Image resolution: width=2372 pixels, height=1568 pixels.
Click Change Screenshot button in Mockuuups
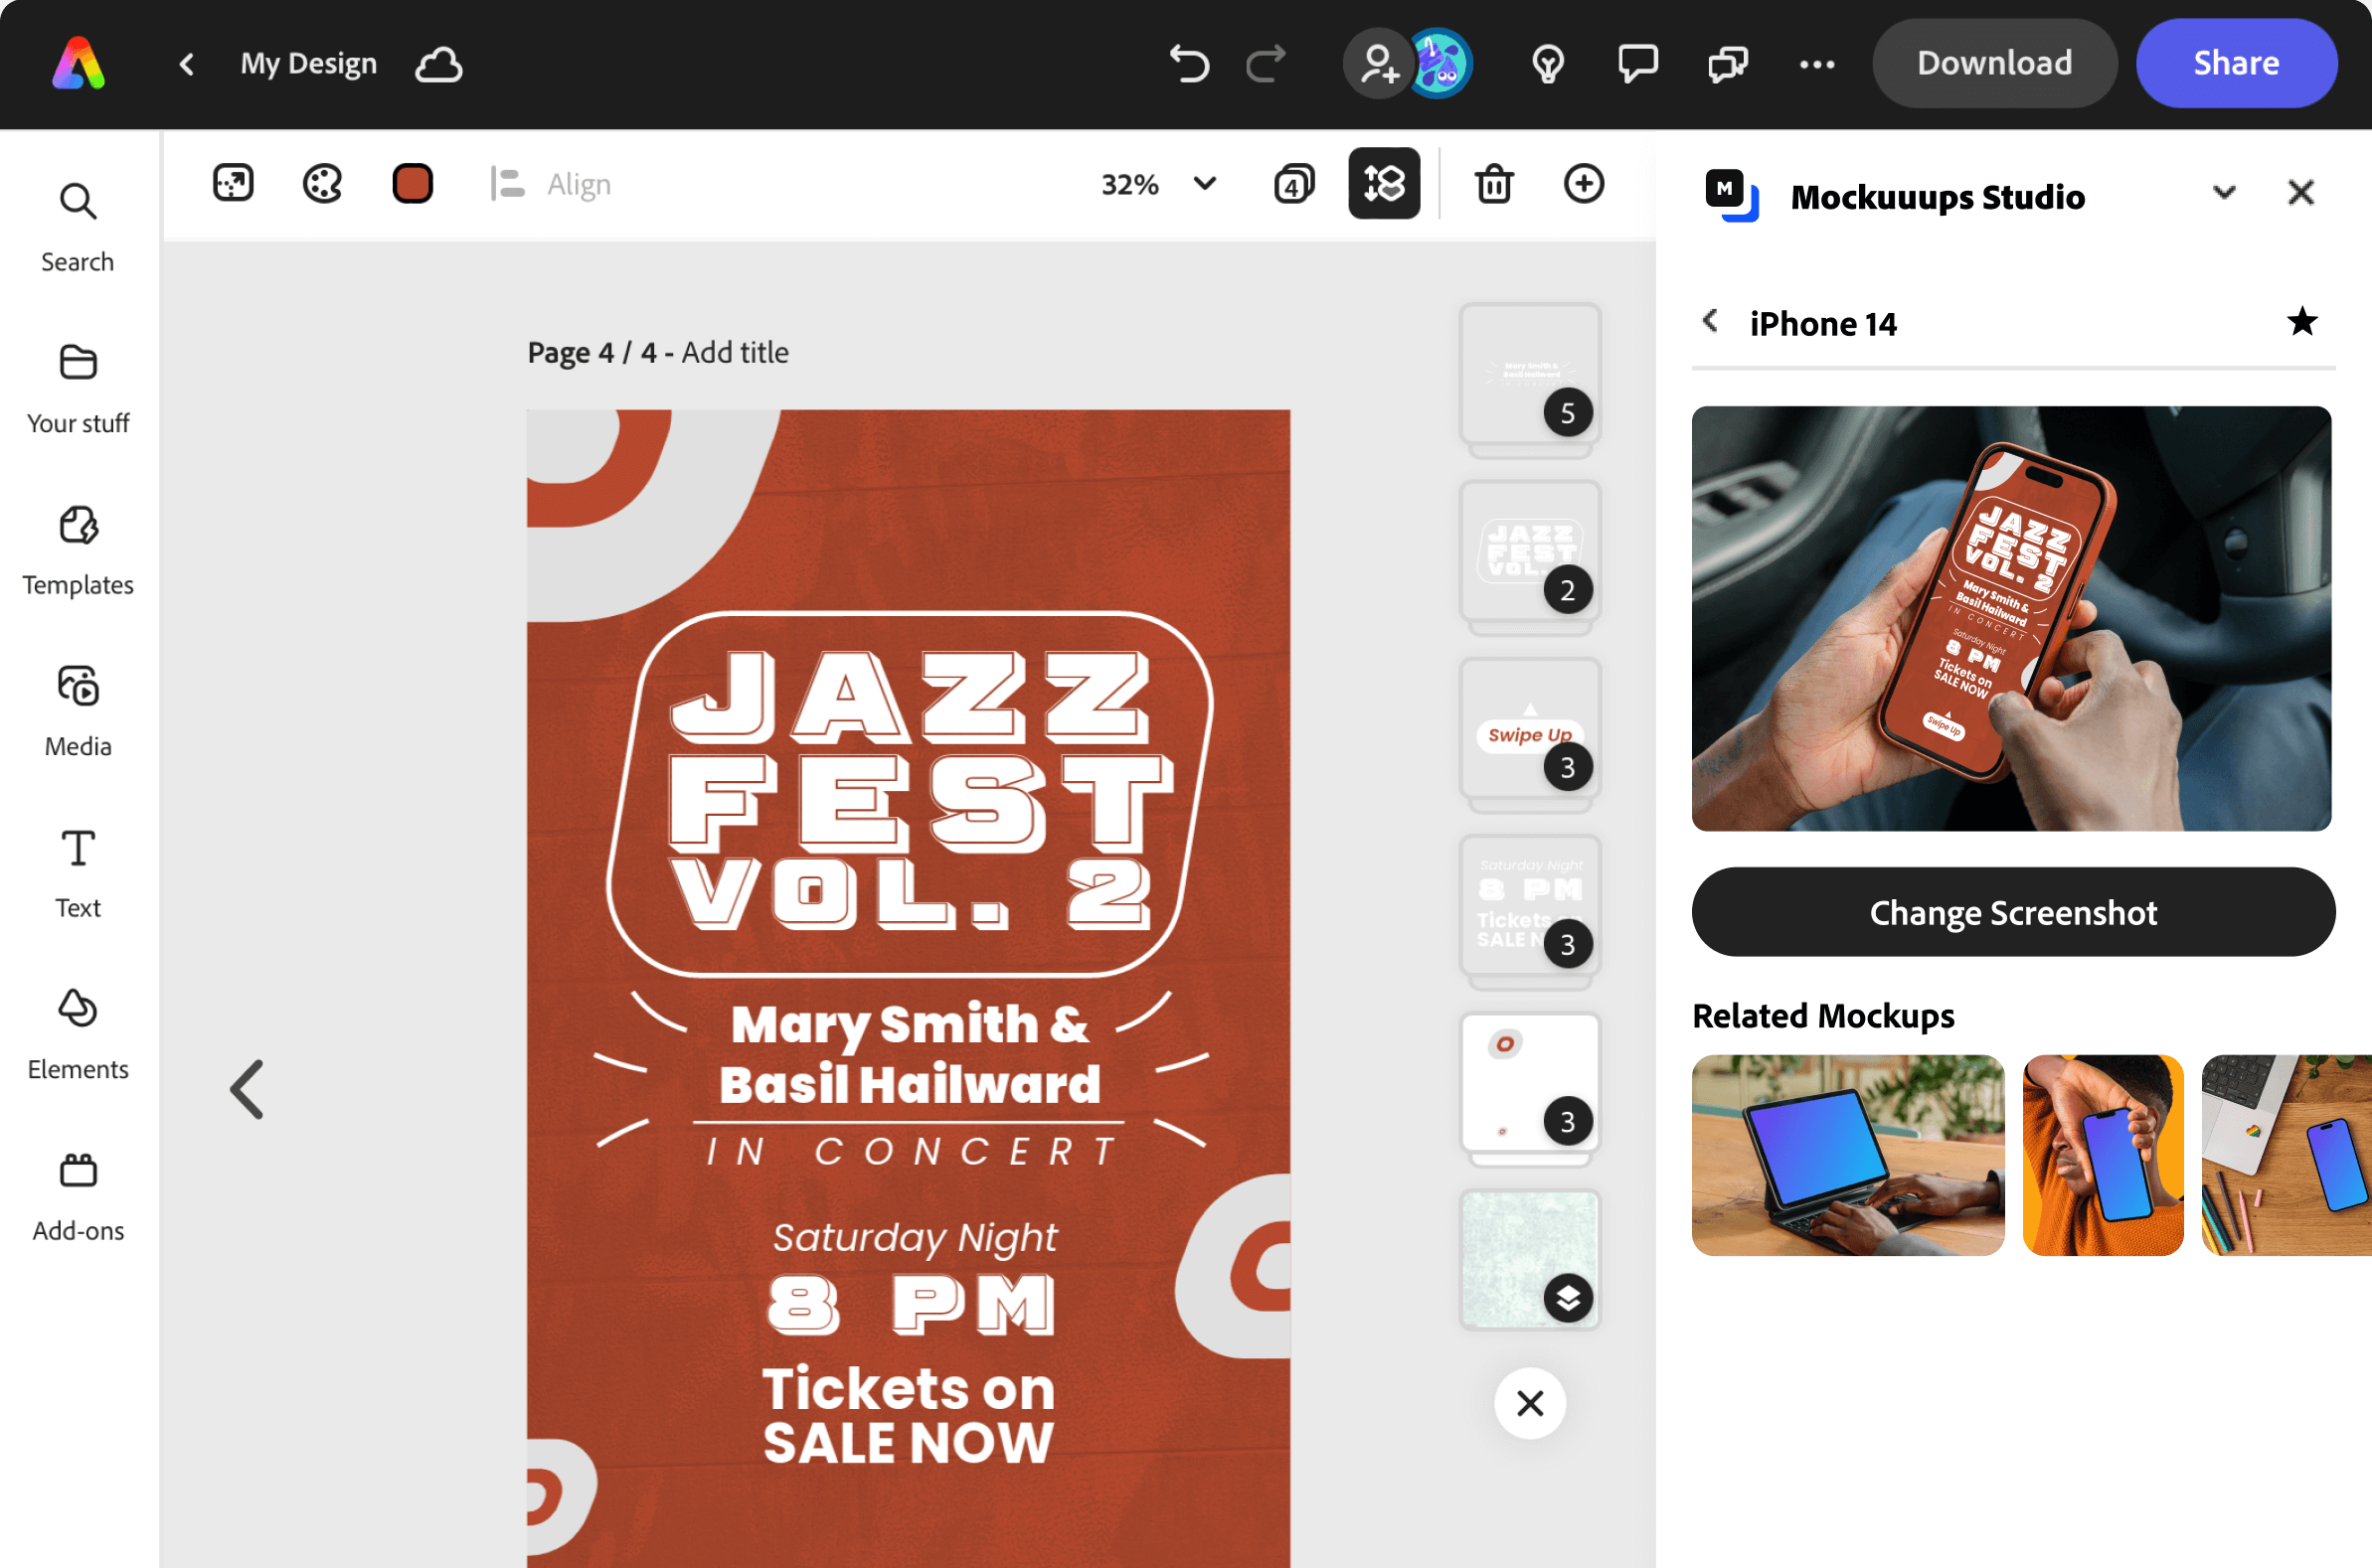pos(2013,912)
